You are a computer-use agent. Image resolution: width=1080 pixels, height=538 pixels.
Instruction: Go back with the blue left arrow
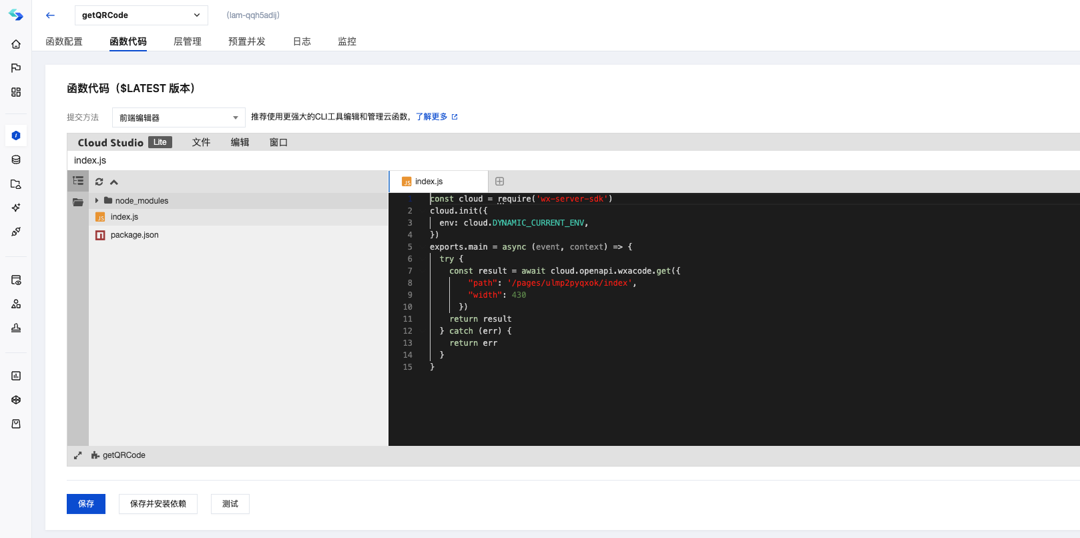tap(50, 15)
